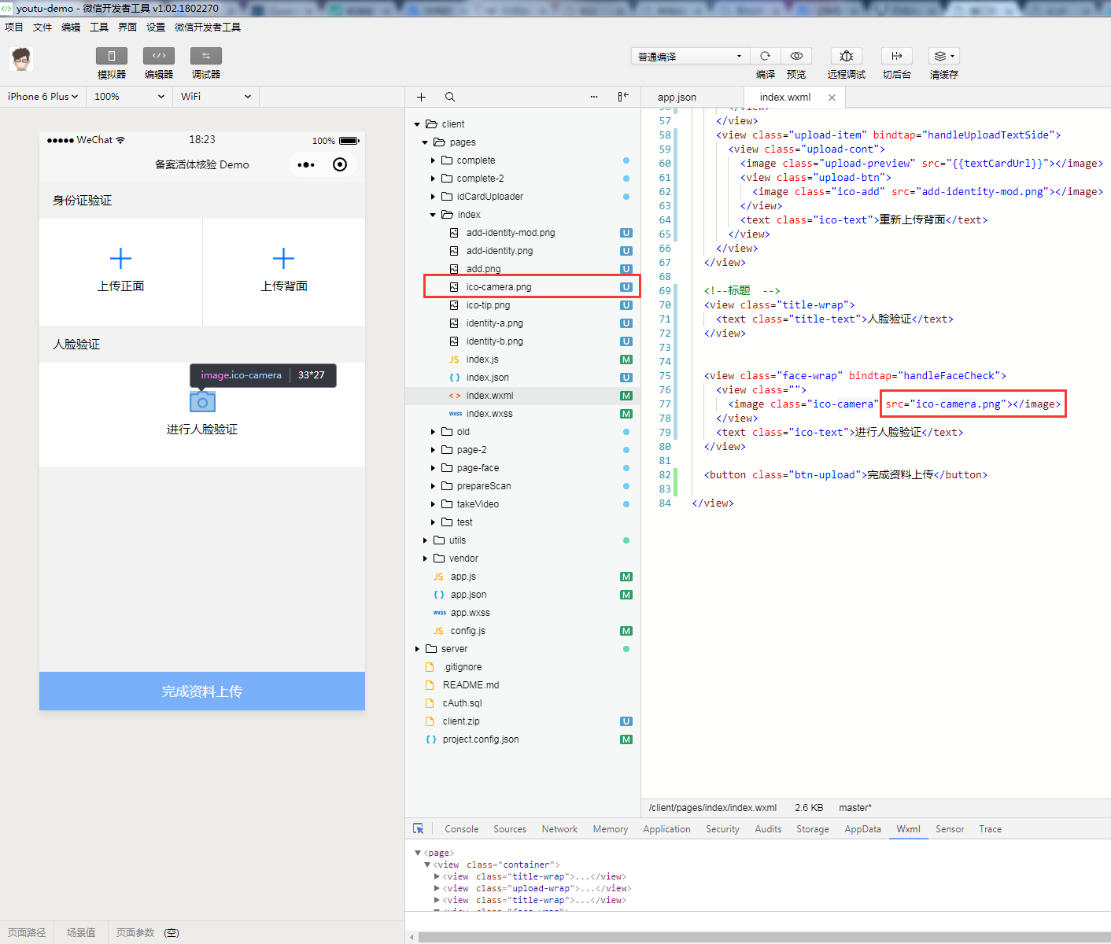Open the iPhone 6 Plus device dropdown

(43, 96)
